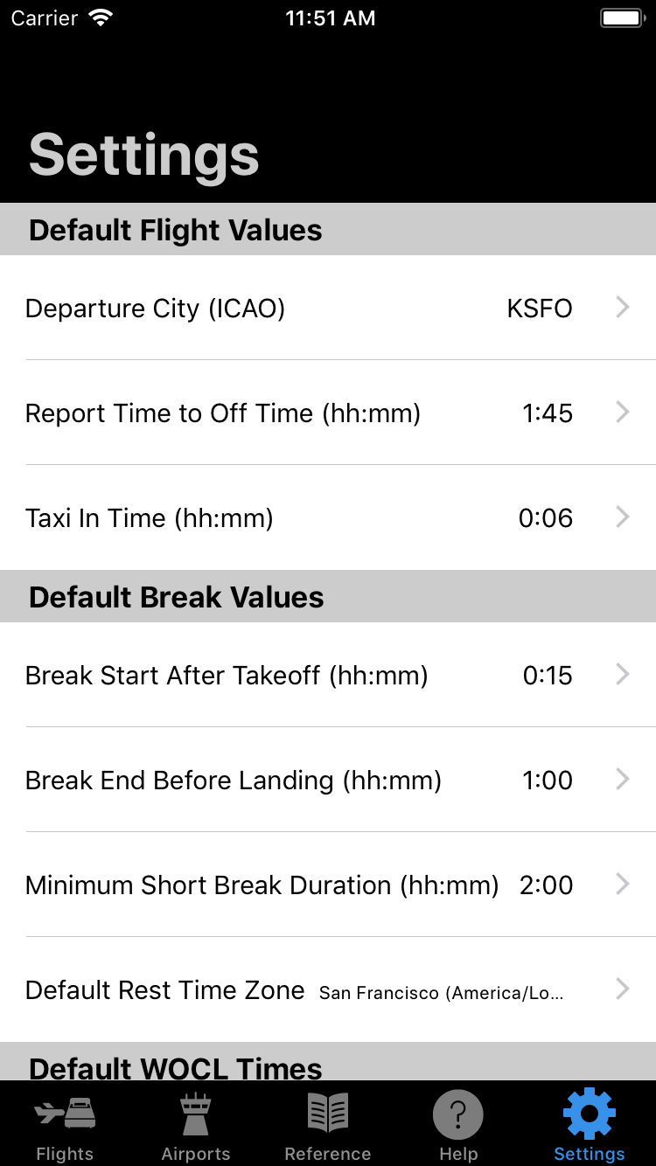
Task: Tap the Help question mark icon
Action: point(458,1114)
